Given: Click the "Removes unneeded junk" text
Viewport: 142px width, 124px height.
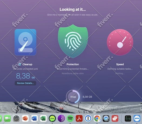Looking at the screenshot, I should coord(25,69).
